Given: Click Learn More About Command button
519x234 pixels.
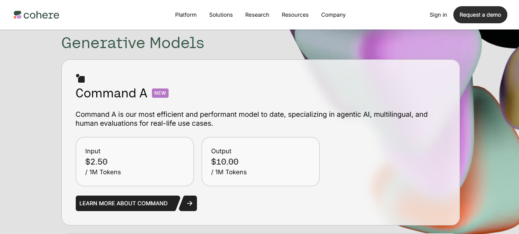Looking at the screenshot, I should pos(127,203).
